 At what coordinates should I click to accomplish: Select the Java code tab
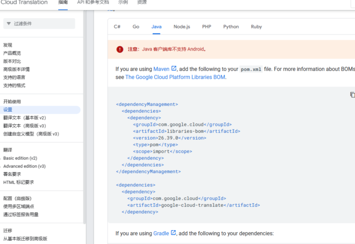point(157,27)
